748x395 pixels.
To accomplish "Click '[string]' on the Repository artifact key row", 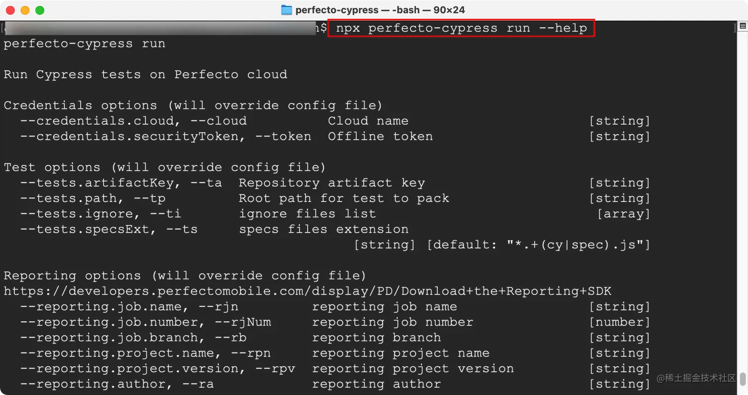I will (x=620, y=183).
